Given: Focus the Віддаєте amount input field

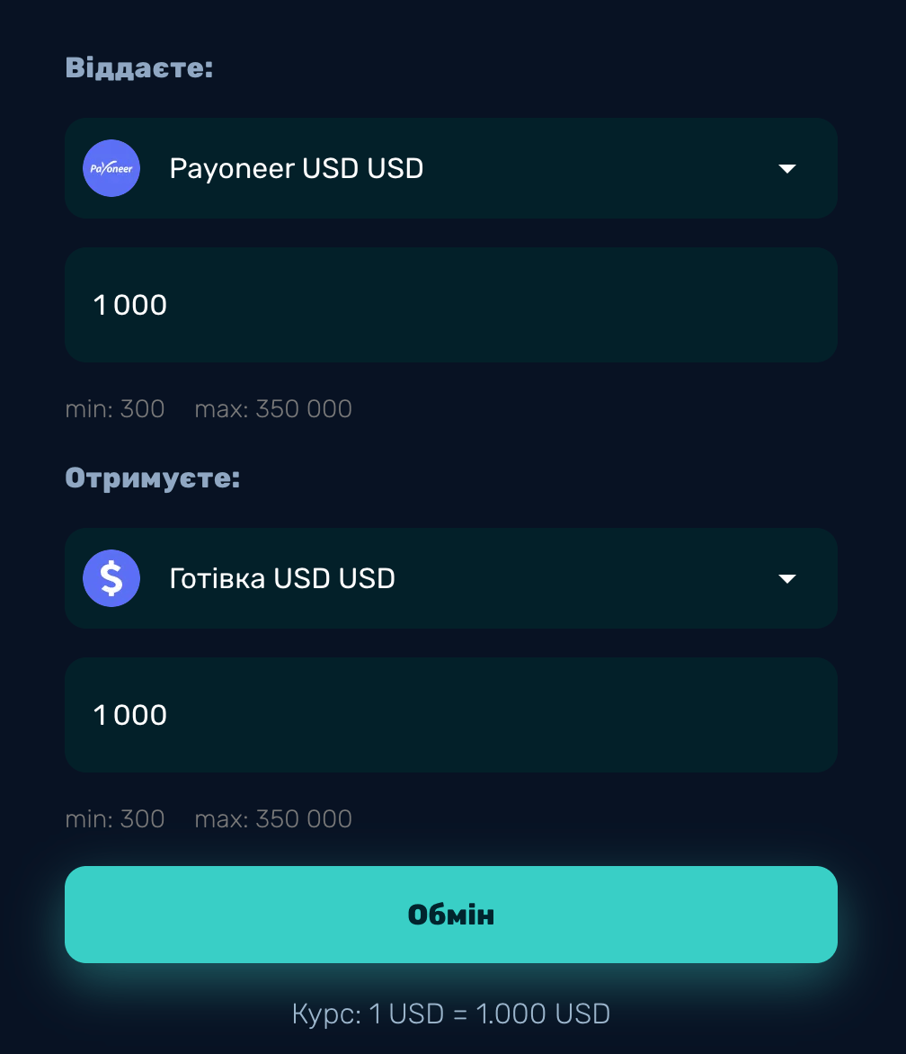Looking at the screenshot, I should click(x=451, y=305).
